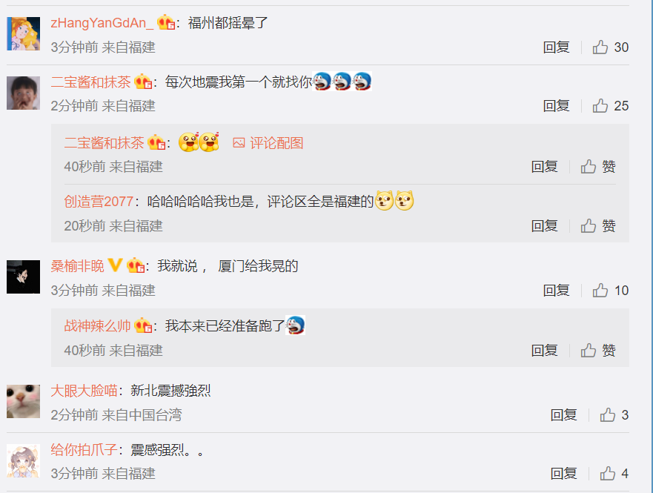
Task: Open 给你拍爪子 user profile link
Action: coord(84,450)
